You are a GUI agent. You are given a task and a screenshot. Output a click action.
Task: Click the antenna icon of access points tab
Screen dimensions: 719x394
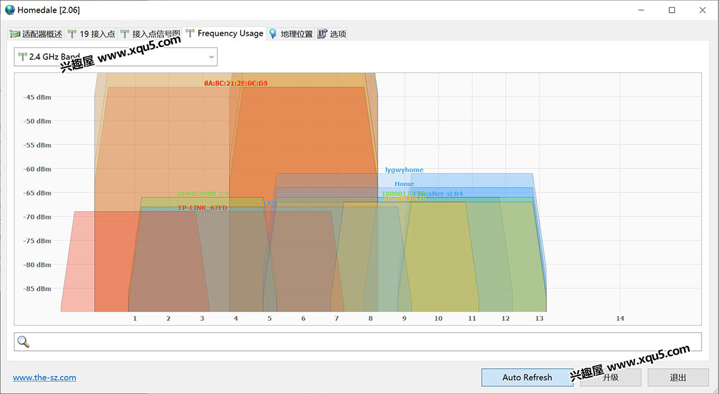click(x=72, y=34)
